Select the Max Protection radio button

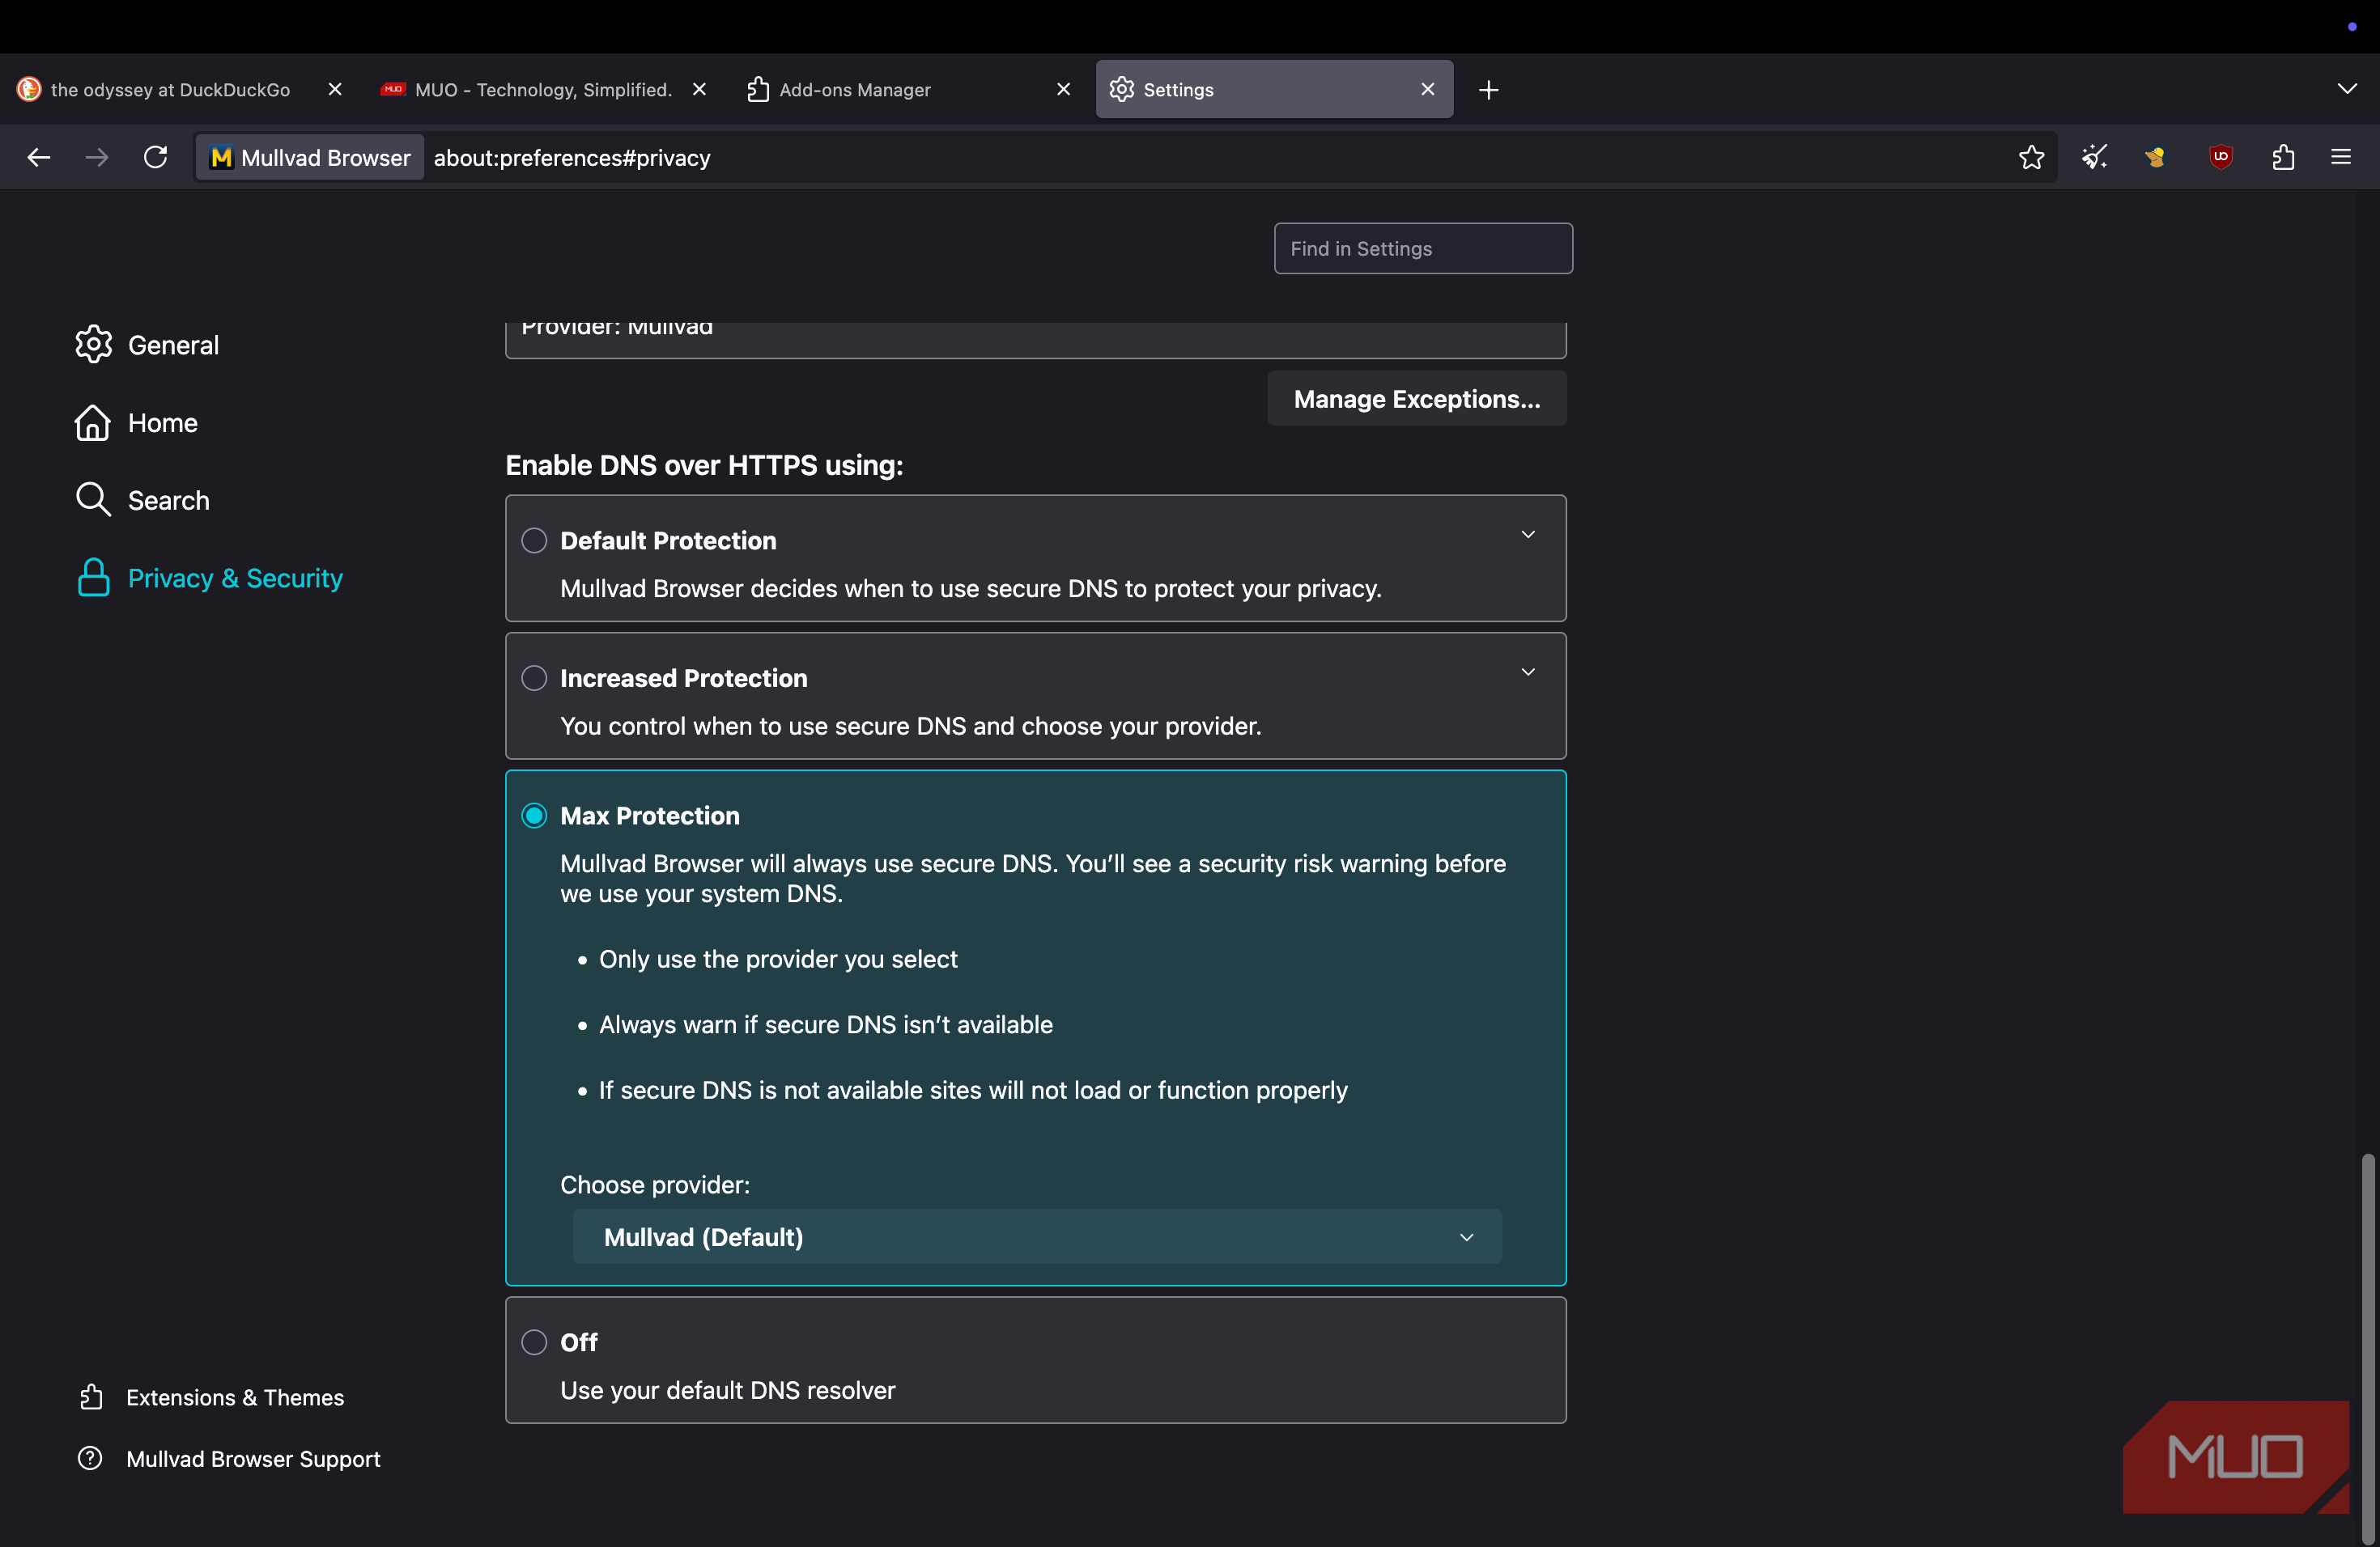[534, 816]
